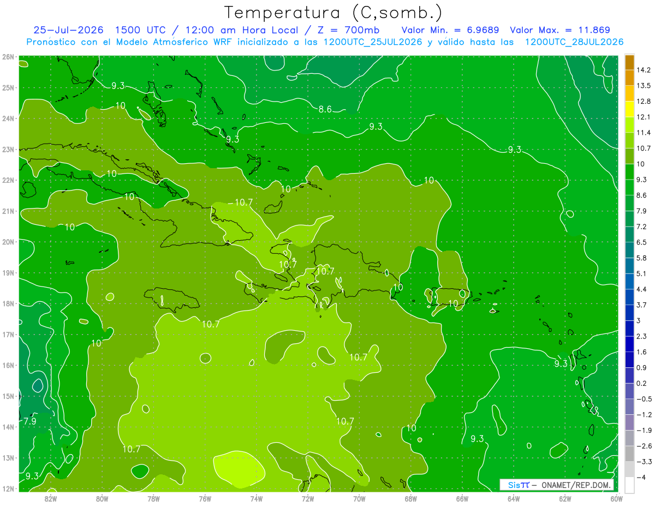Click the legend value "2.3"
The width and height of the screenshot is (655, 506).
click(x=642, y=336)
